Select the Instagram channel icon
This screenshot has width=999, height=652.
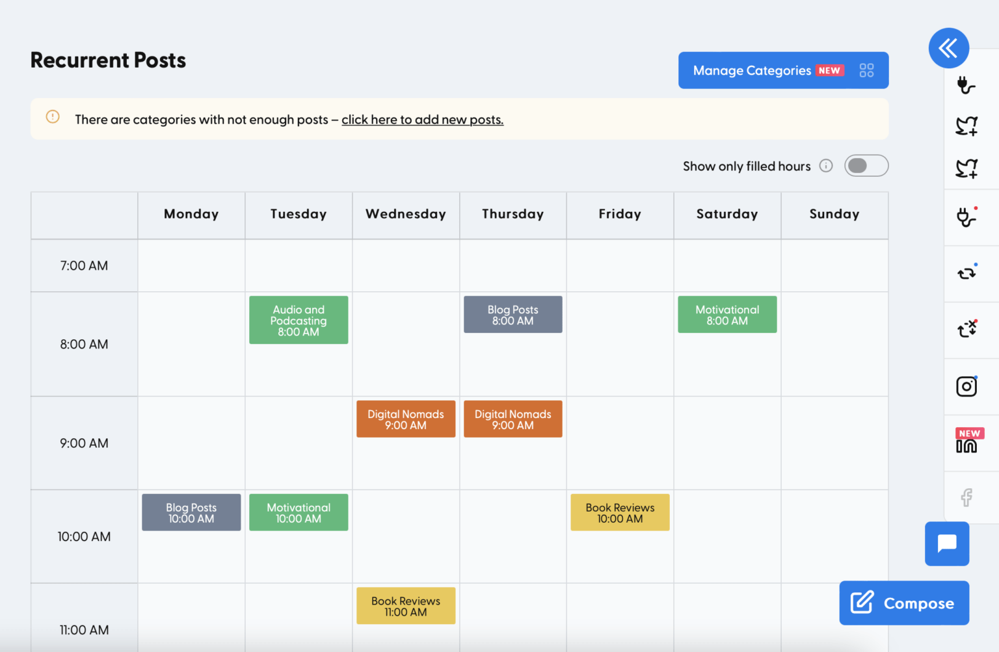(966, 385)
